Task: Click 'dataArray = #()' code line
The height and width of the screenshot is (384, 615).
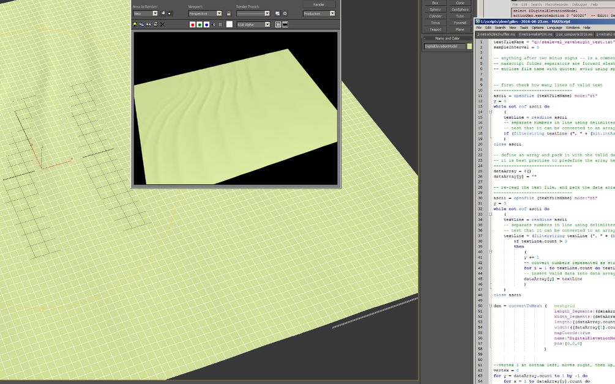Action: 512,171
